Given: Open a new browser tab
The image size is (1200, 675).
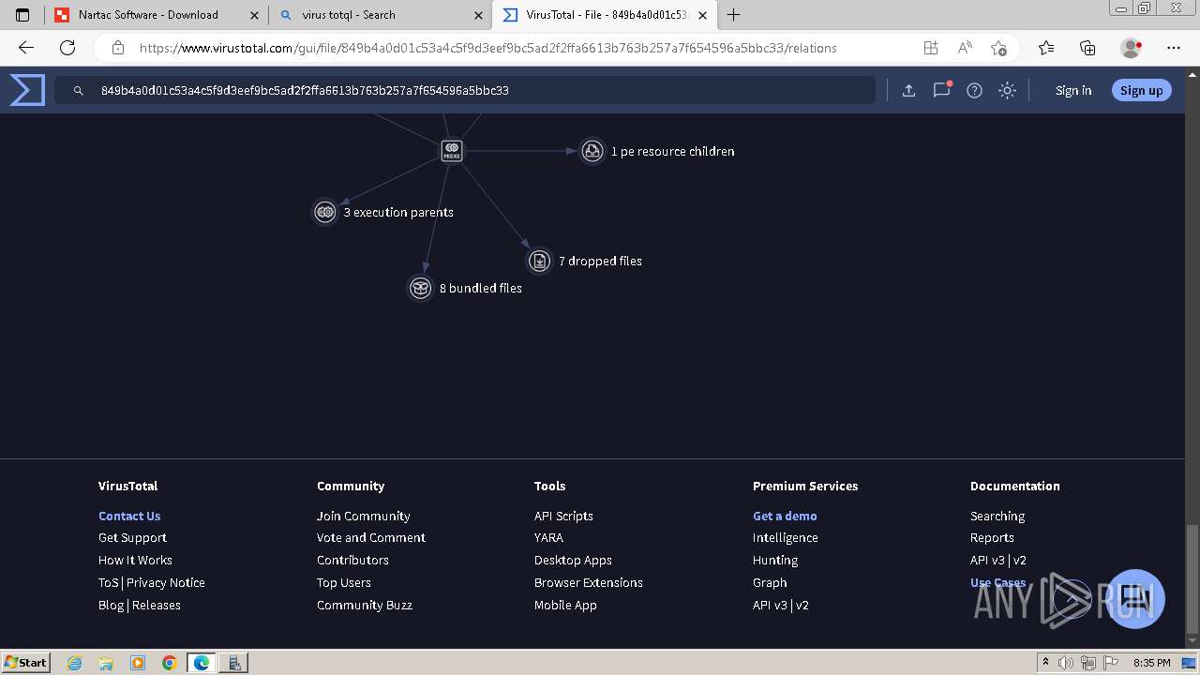Looking at the screenshot, I should tap(734, 15).
